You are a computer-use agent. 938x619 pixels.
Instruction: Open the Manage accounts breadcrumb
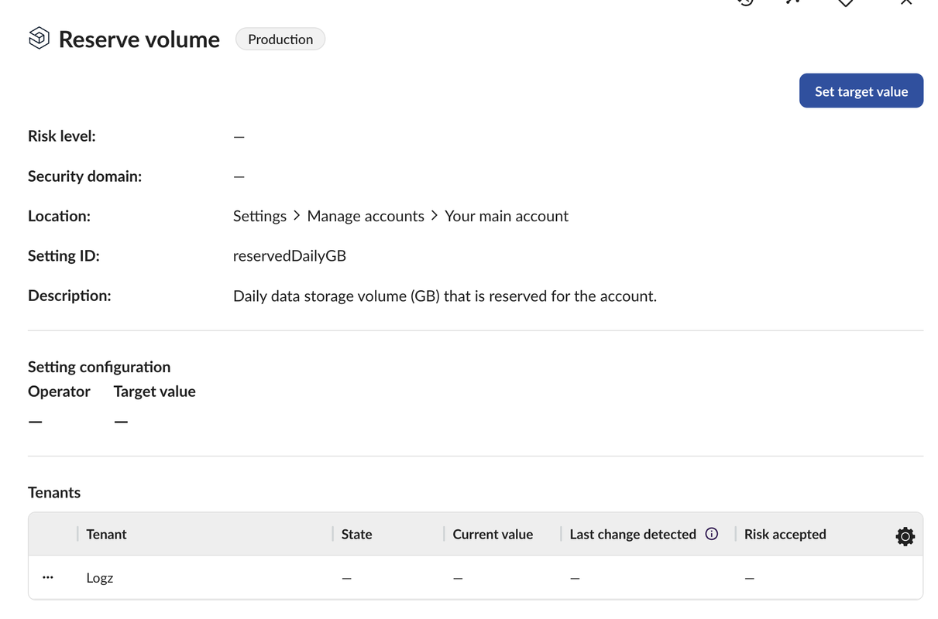[366, 216]
